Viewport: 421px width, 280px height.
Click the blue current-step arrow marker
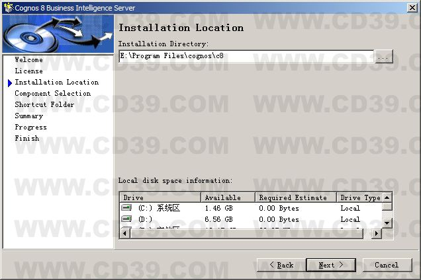tap(10, 83)
